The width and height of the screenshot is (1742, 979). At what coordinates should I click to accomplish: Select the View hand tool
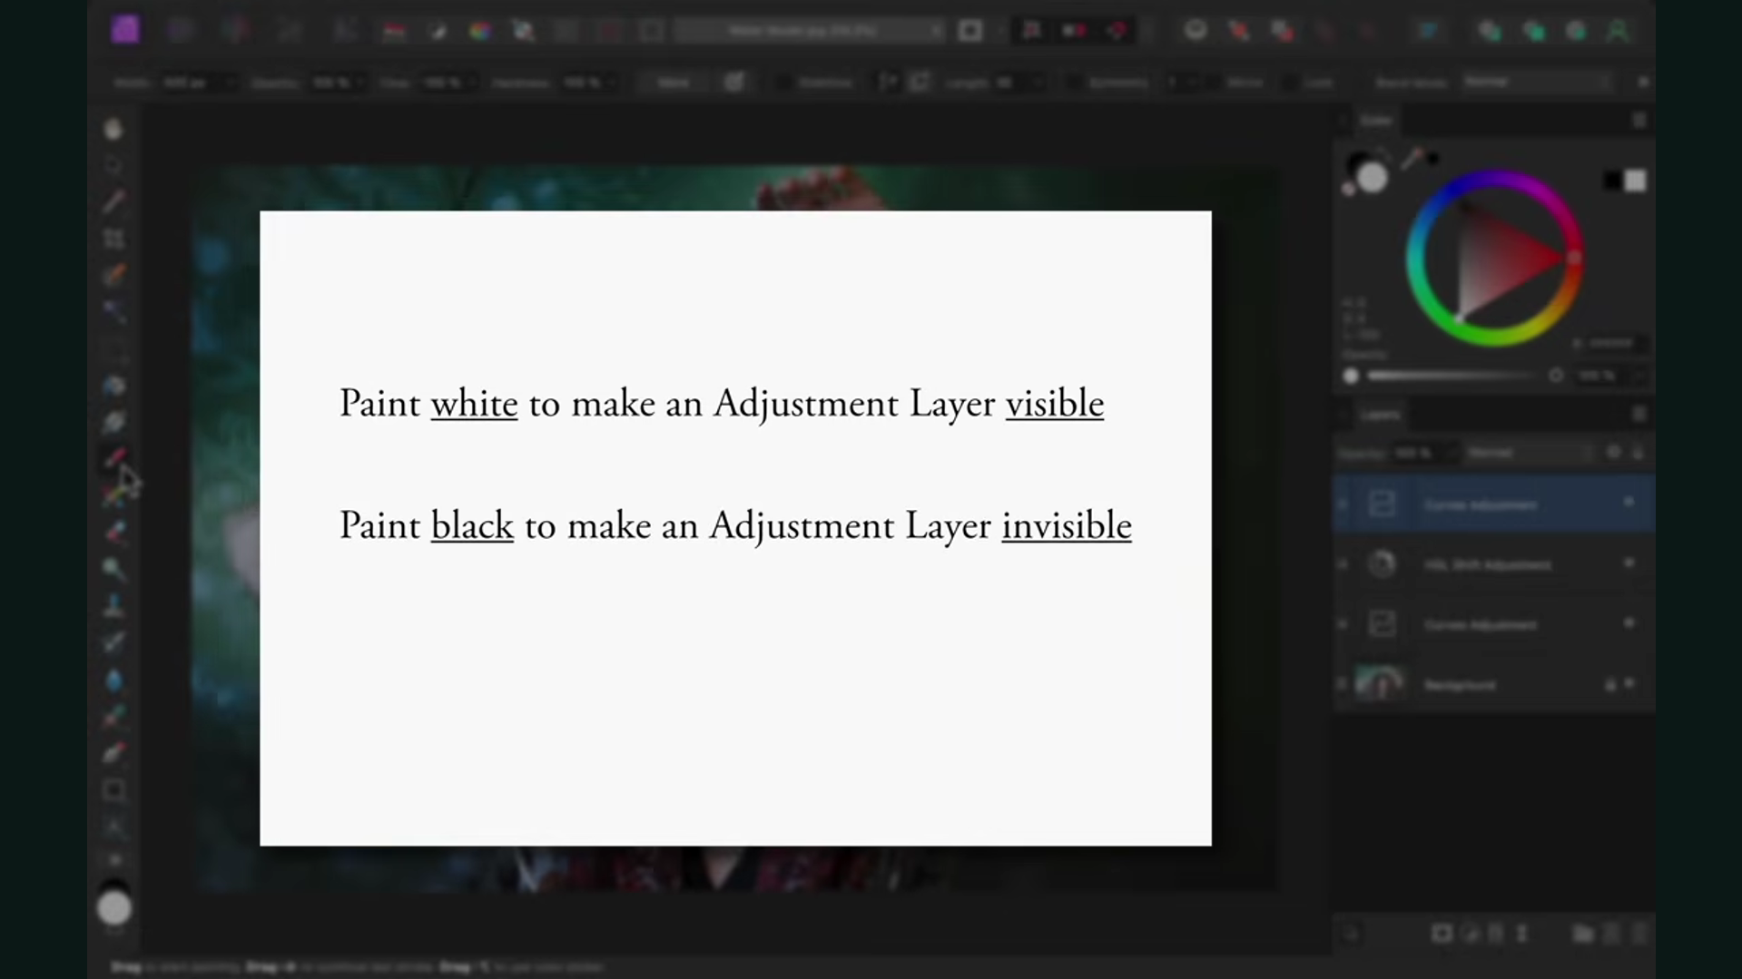click(113, 129)
